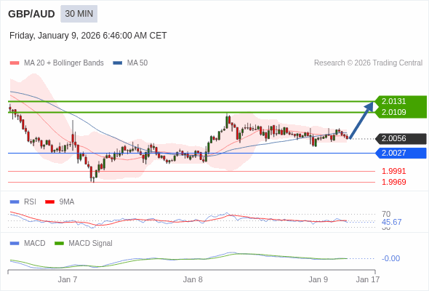The height and width of the screenshot is (291, 429).
Task: Click the RSI value 45.67
Action: [391, 222]
